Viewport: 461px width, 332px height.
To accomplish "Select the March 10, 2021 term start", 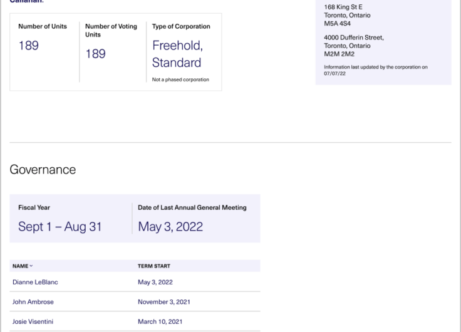I will click(160, 321).
